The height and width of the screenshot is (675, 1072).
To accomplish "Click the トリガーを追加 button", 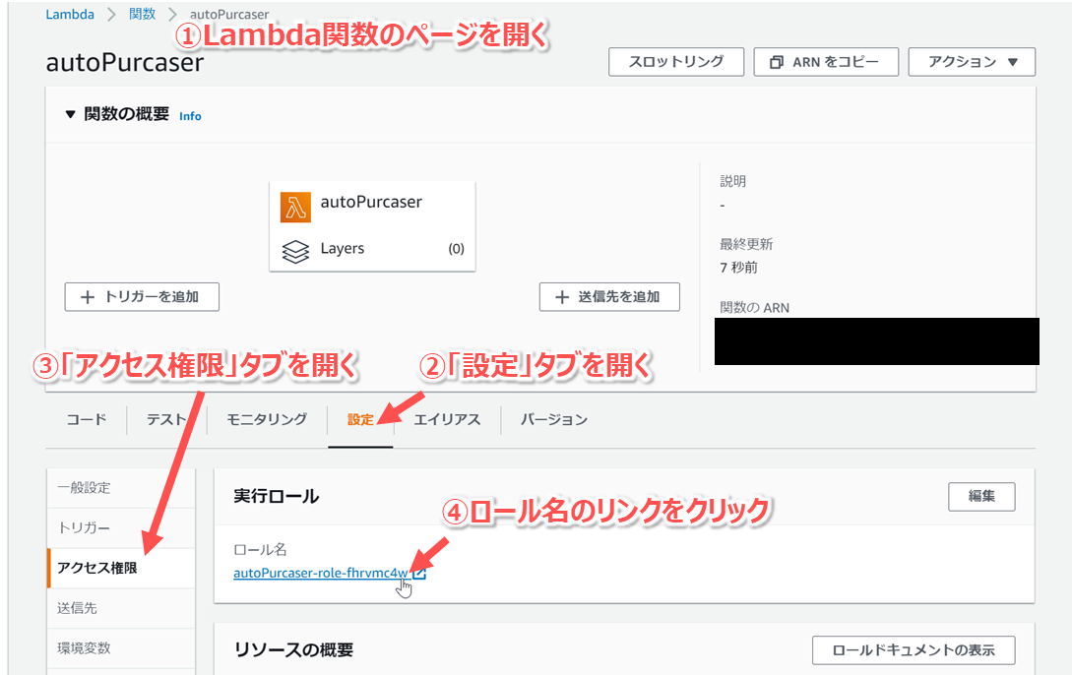I will click(x=142, y=297).
